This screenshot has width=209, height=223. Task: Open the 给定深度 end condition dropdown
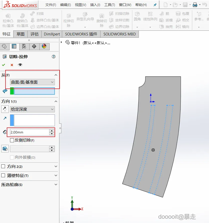tap(32, 109)
